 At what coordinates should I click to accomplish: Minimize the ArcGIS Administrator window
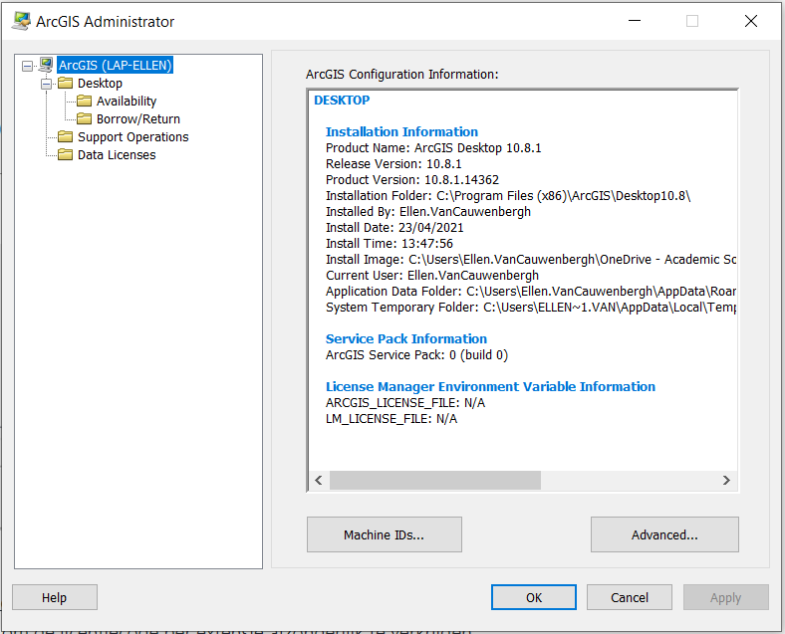(635, 21)
